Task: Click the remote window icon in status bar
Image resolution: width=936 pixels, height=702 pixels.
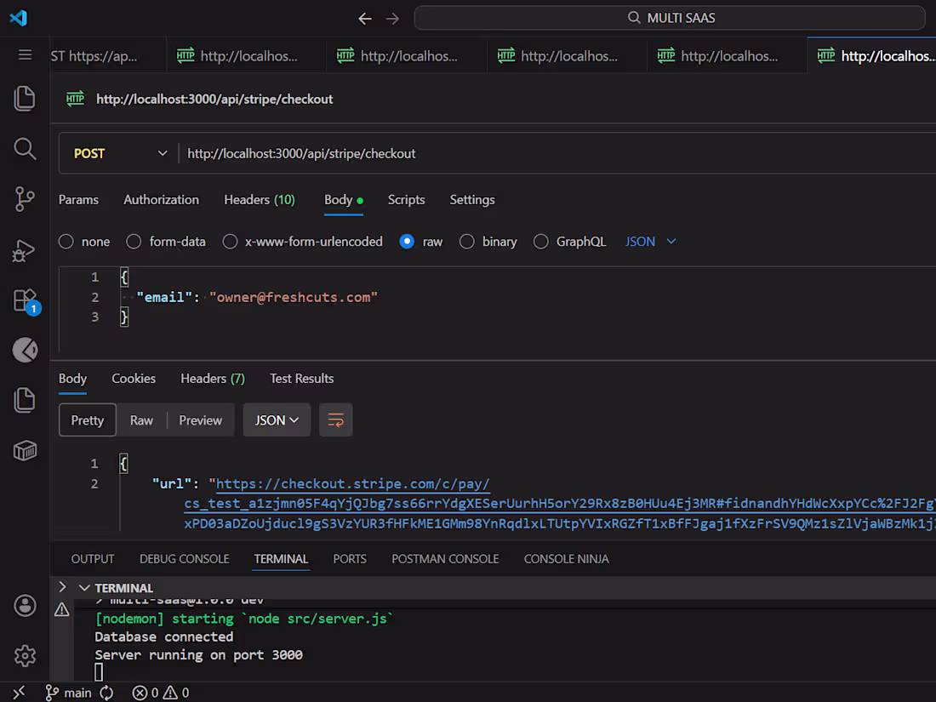Action: coord(19,693)
